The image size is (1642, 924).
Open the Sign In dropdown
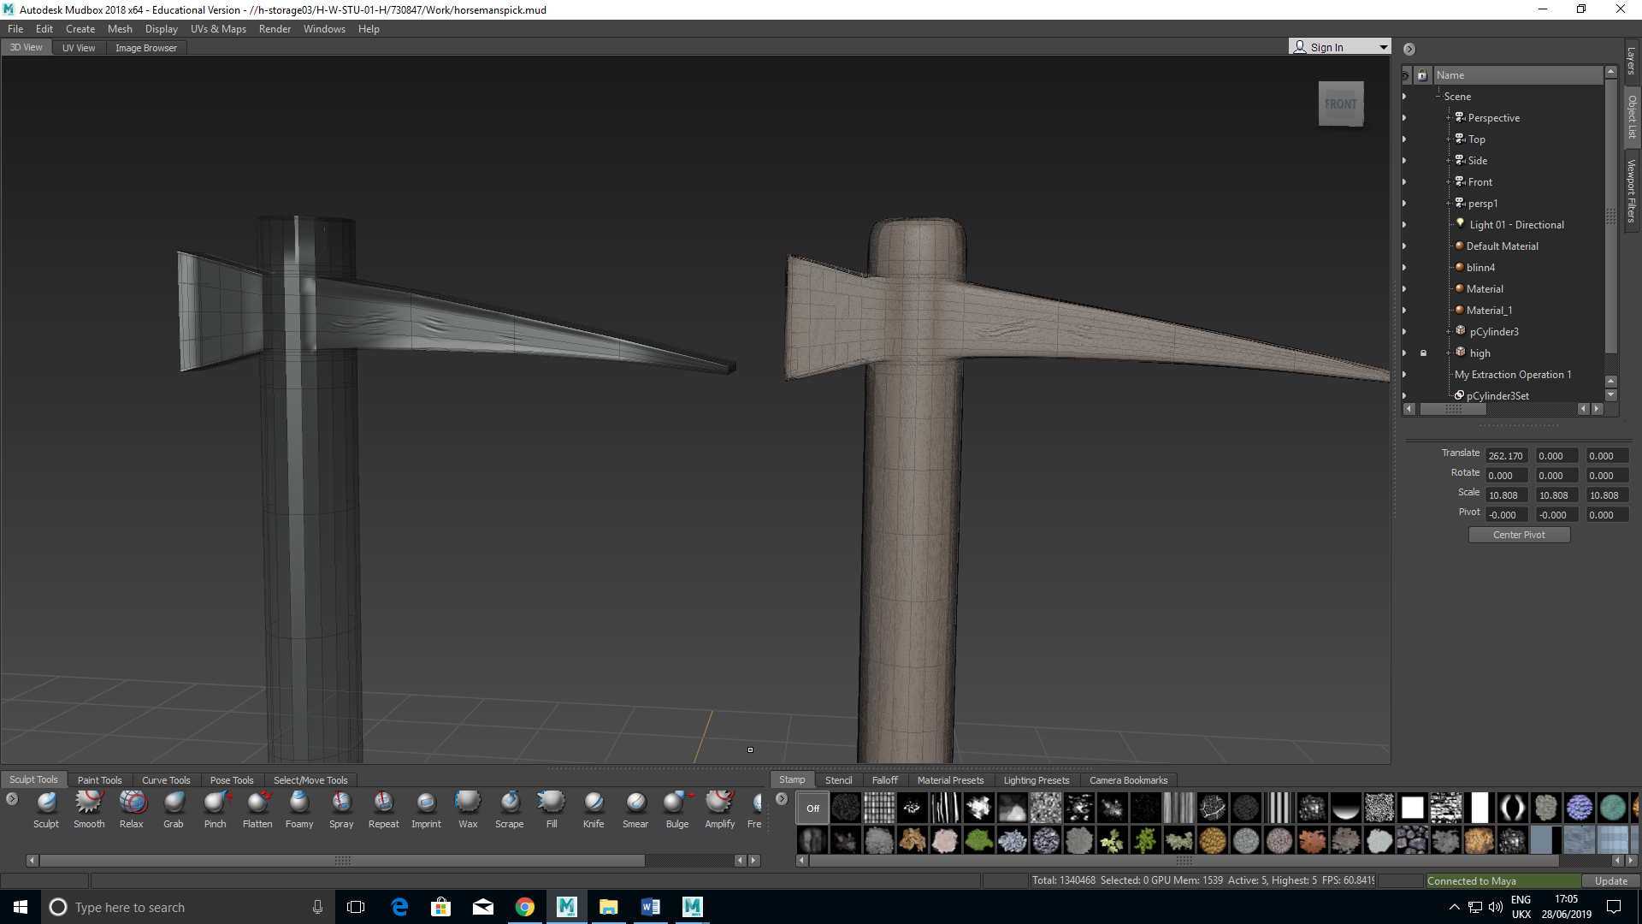[x=1383, y=47]
